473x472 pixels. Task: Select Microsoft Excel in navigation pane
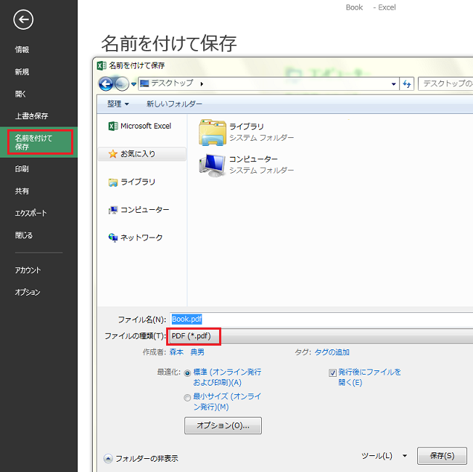point(140,126)
